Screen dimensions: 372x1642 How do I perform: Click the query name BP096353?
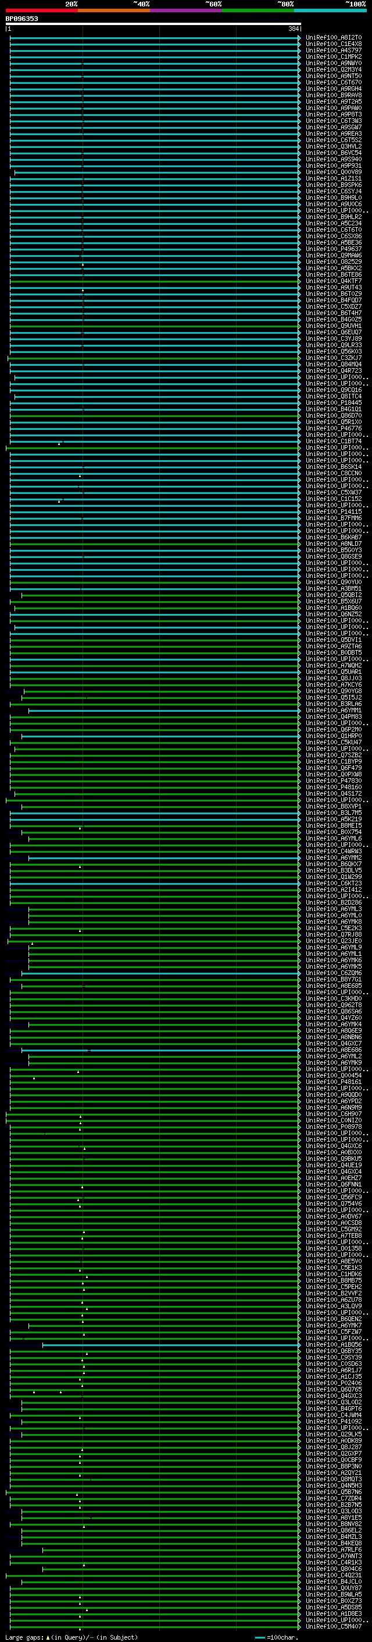point(22,19)
